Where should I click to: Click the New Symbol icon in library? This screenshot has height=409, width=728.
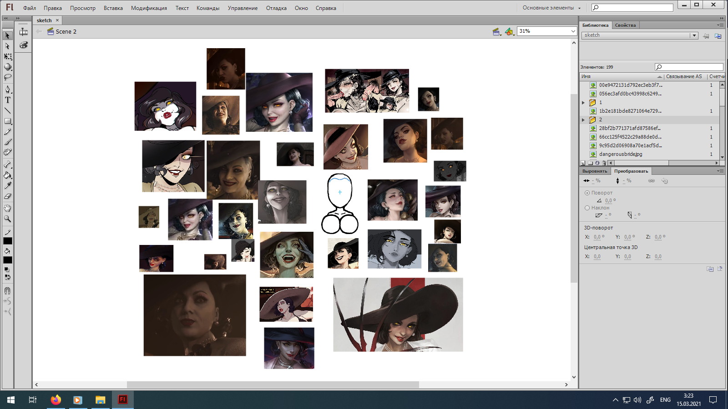pyautogui.click(x=583, y=163)
